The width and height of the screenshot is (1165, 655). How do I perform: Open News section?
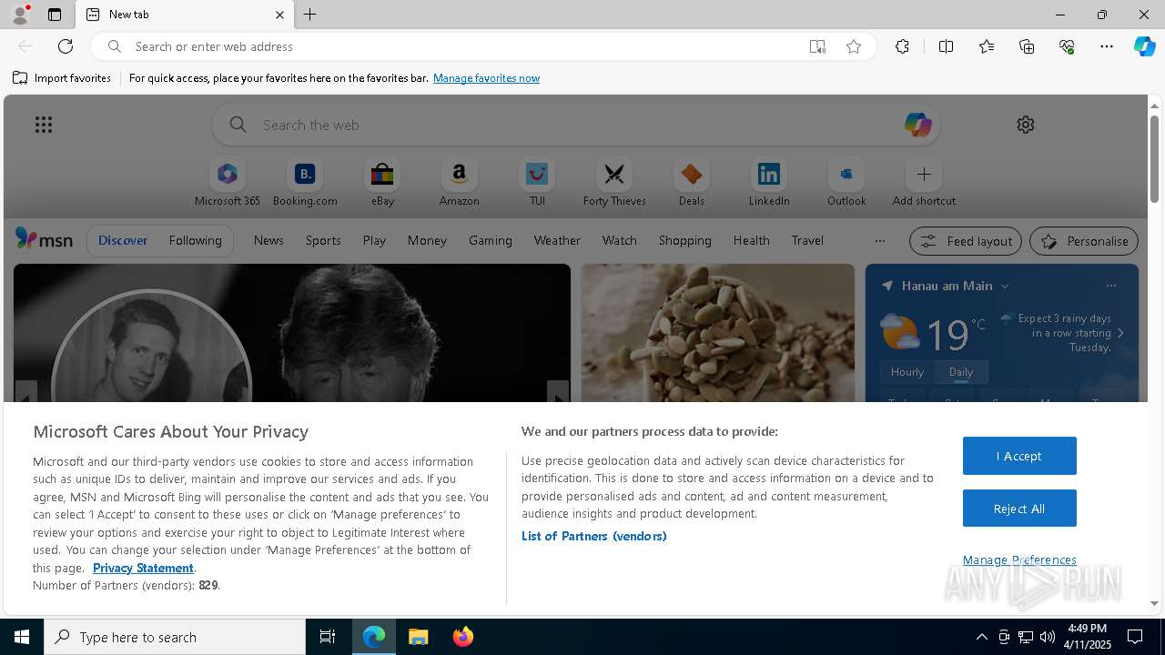tap(268, 240)
